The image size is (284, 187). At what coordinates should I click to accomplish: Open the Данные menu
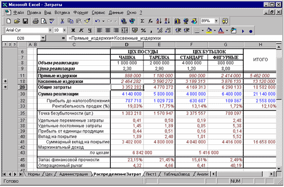click(116, 12)
